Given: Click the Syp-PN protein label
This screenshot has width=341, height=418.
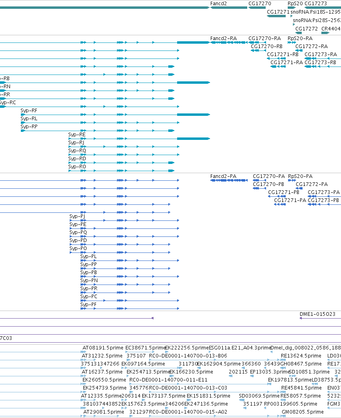Looking at the screenshot, I should click(89, 281).
